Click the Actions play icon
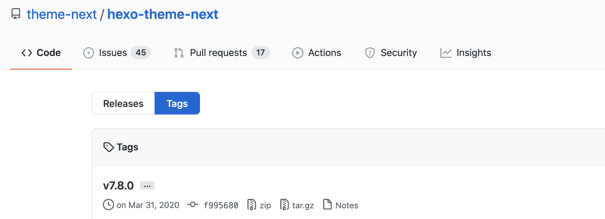Screen dimensions: 605x219 pos(297,53)
